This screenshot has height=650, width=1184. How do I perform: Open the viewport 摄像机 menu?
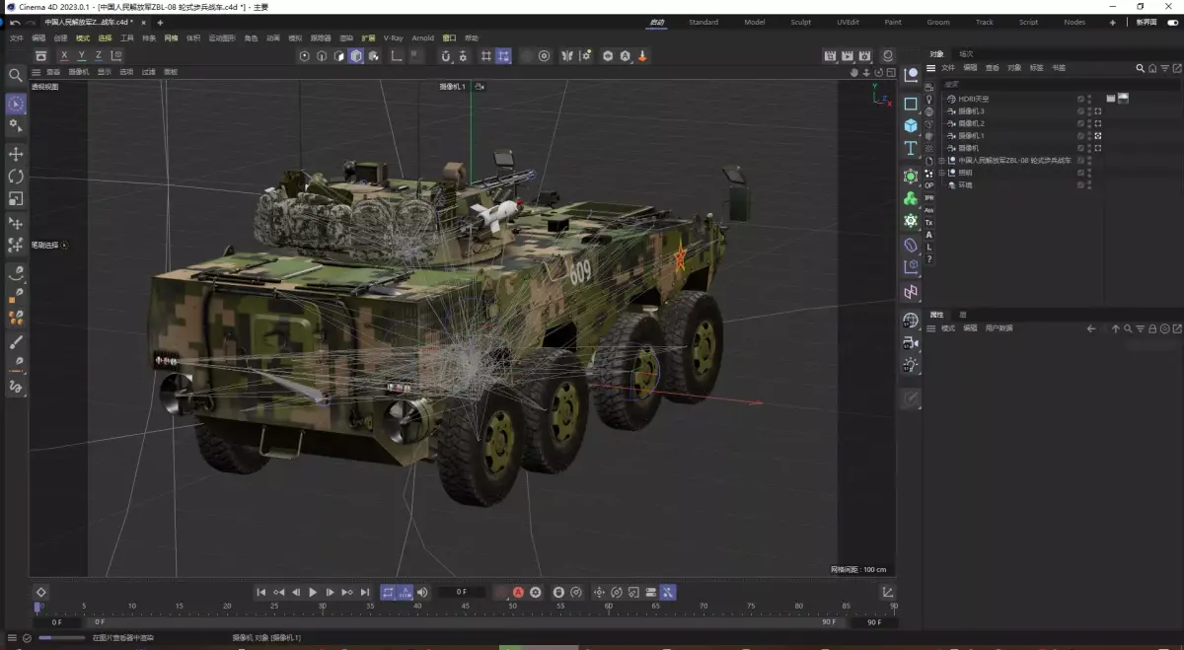[x=79, y=72]
